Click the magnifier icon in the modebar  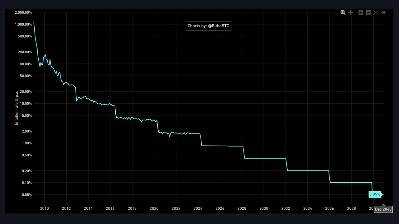tap(343, 12)
